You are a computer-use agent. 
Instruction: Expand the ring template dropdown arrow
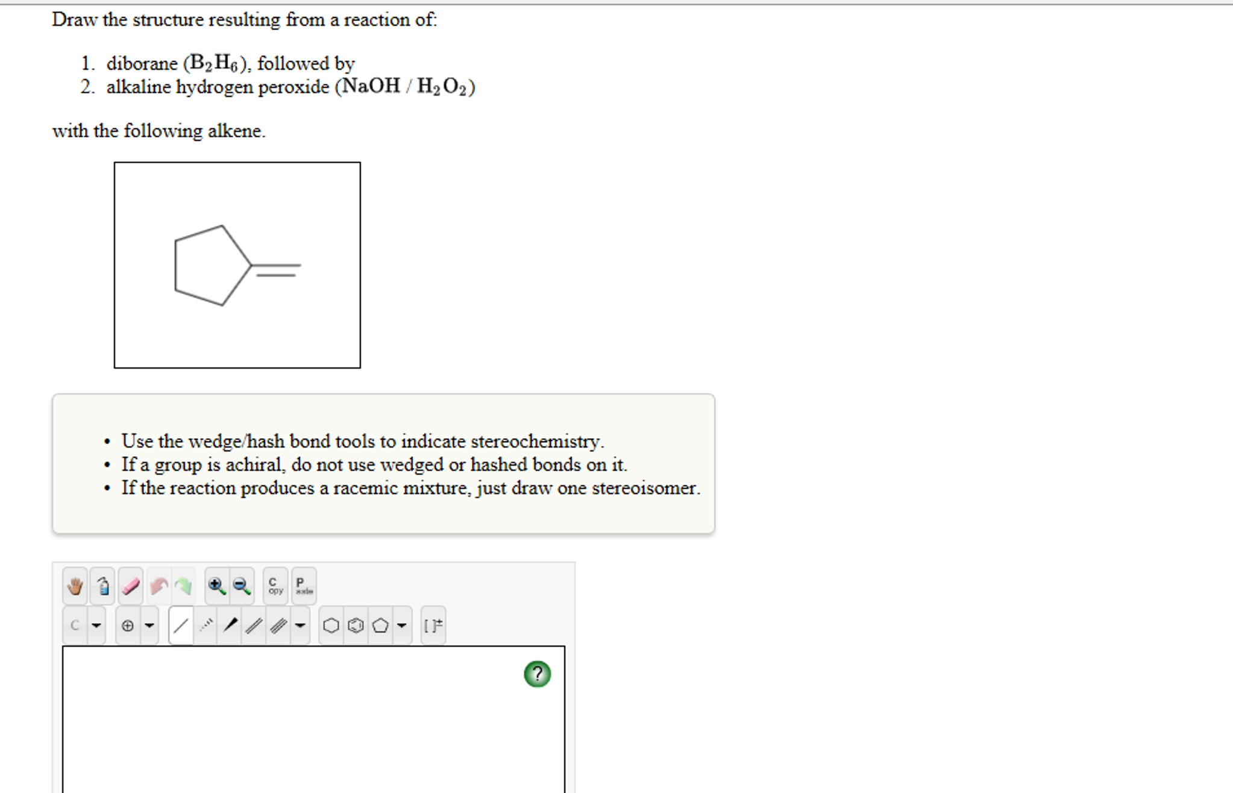click(x=401, y=625)
